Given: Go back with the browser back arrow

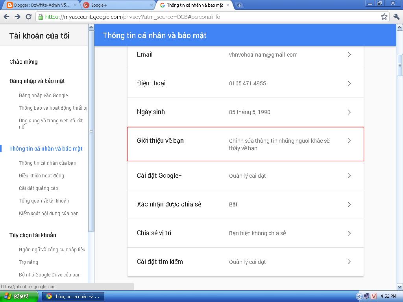Looking at the screenshot, I should 6,17.
